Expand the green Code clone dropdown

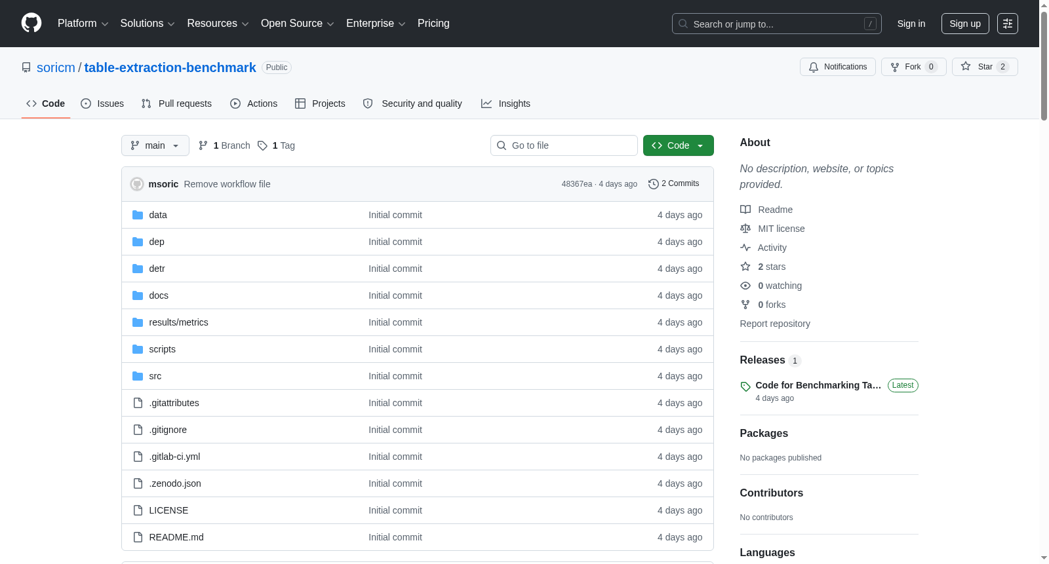point(679,145)
